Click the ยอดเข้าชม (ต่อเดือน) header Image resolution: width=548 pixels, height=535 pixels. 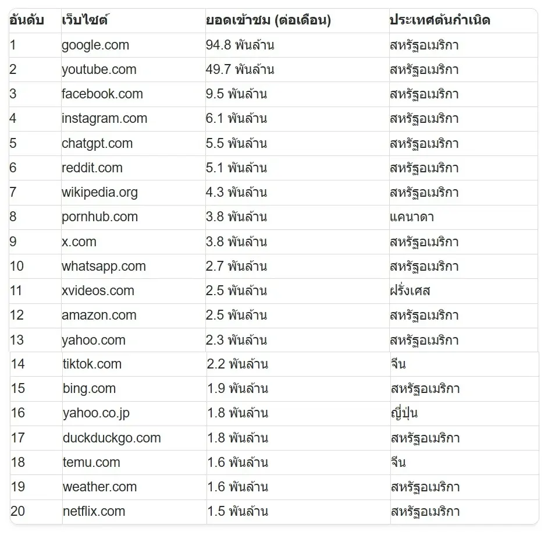click(x=268, y=20)
